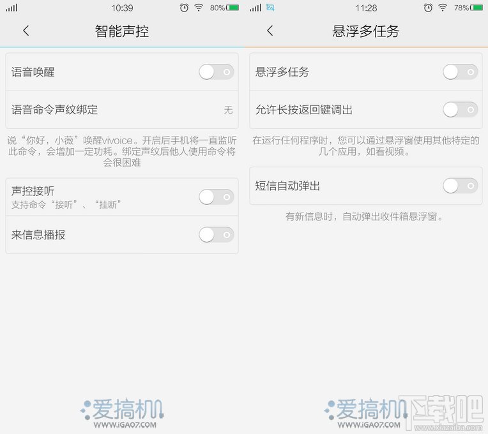Tap the 无 value for voiceprint binding
This screenshot has width=488, height=434.
[x=228, y=110]
